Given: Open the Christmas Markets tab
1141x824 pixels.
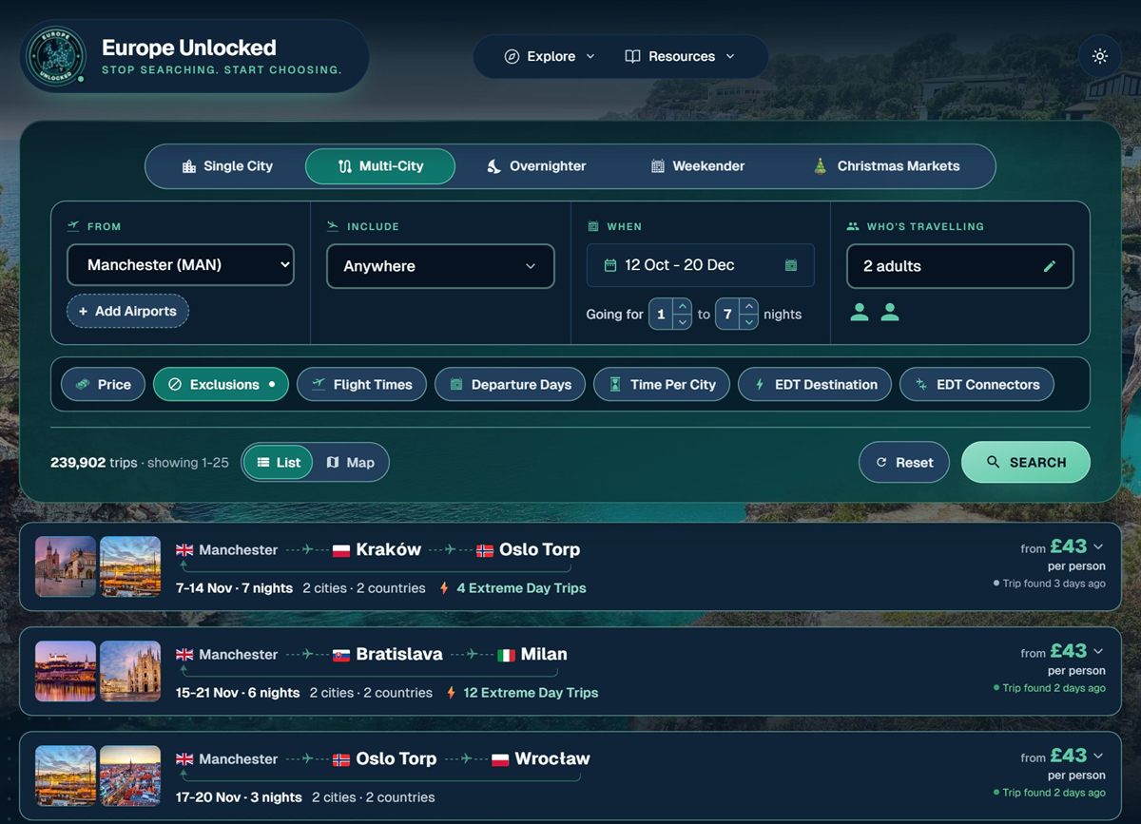Looking at the screenshot, I should coord(886,166).
